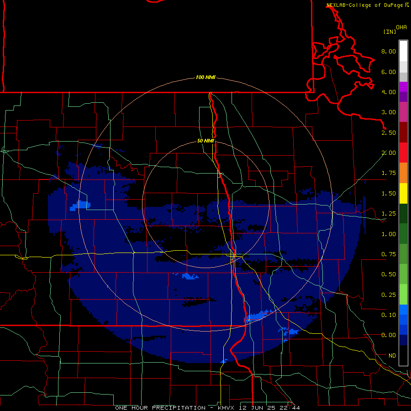Click the 3.00 legend value
This screenshot has width=411, height=411.
point(389,112)
